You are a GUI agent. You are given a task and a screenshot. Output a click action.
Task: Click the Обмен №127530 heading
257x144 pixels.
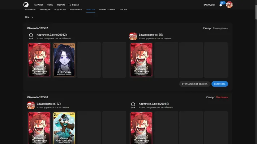click(38, 97)
